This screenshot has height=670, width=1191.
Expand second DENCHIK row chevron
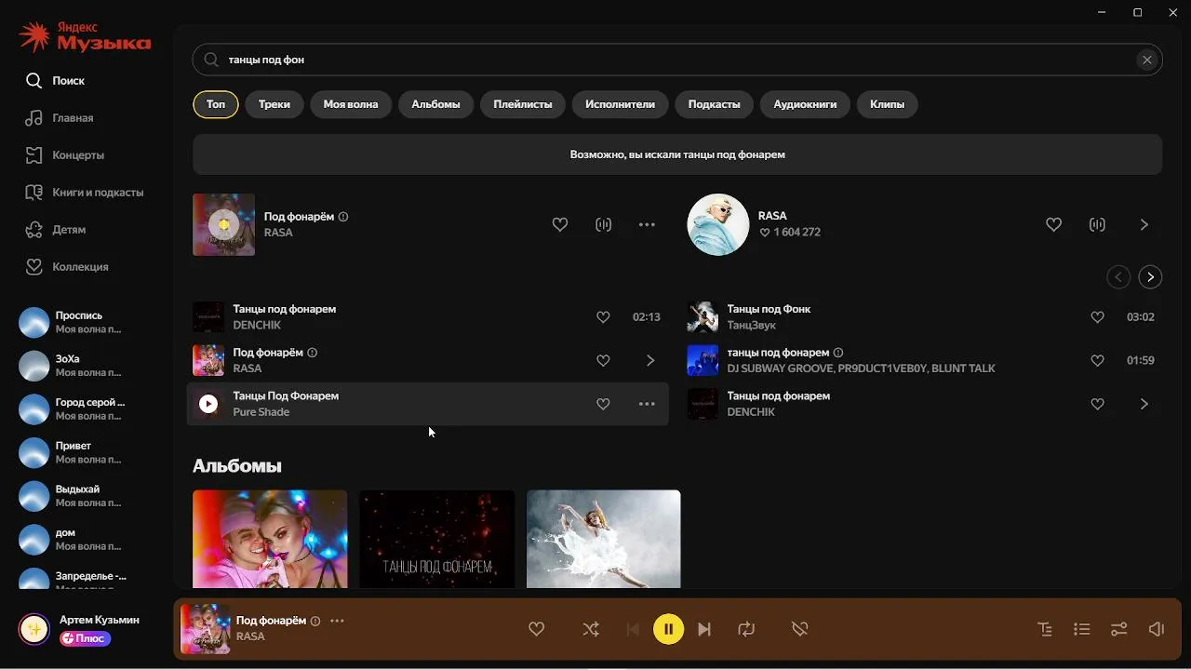click(1144, 404)
